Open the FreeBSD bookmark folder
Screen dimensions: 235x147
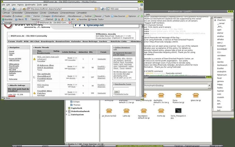click(82, 13)
